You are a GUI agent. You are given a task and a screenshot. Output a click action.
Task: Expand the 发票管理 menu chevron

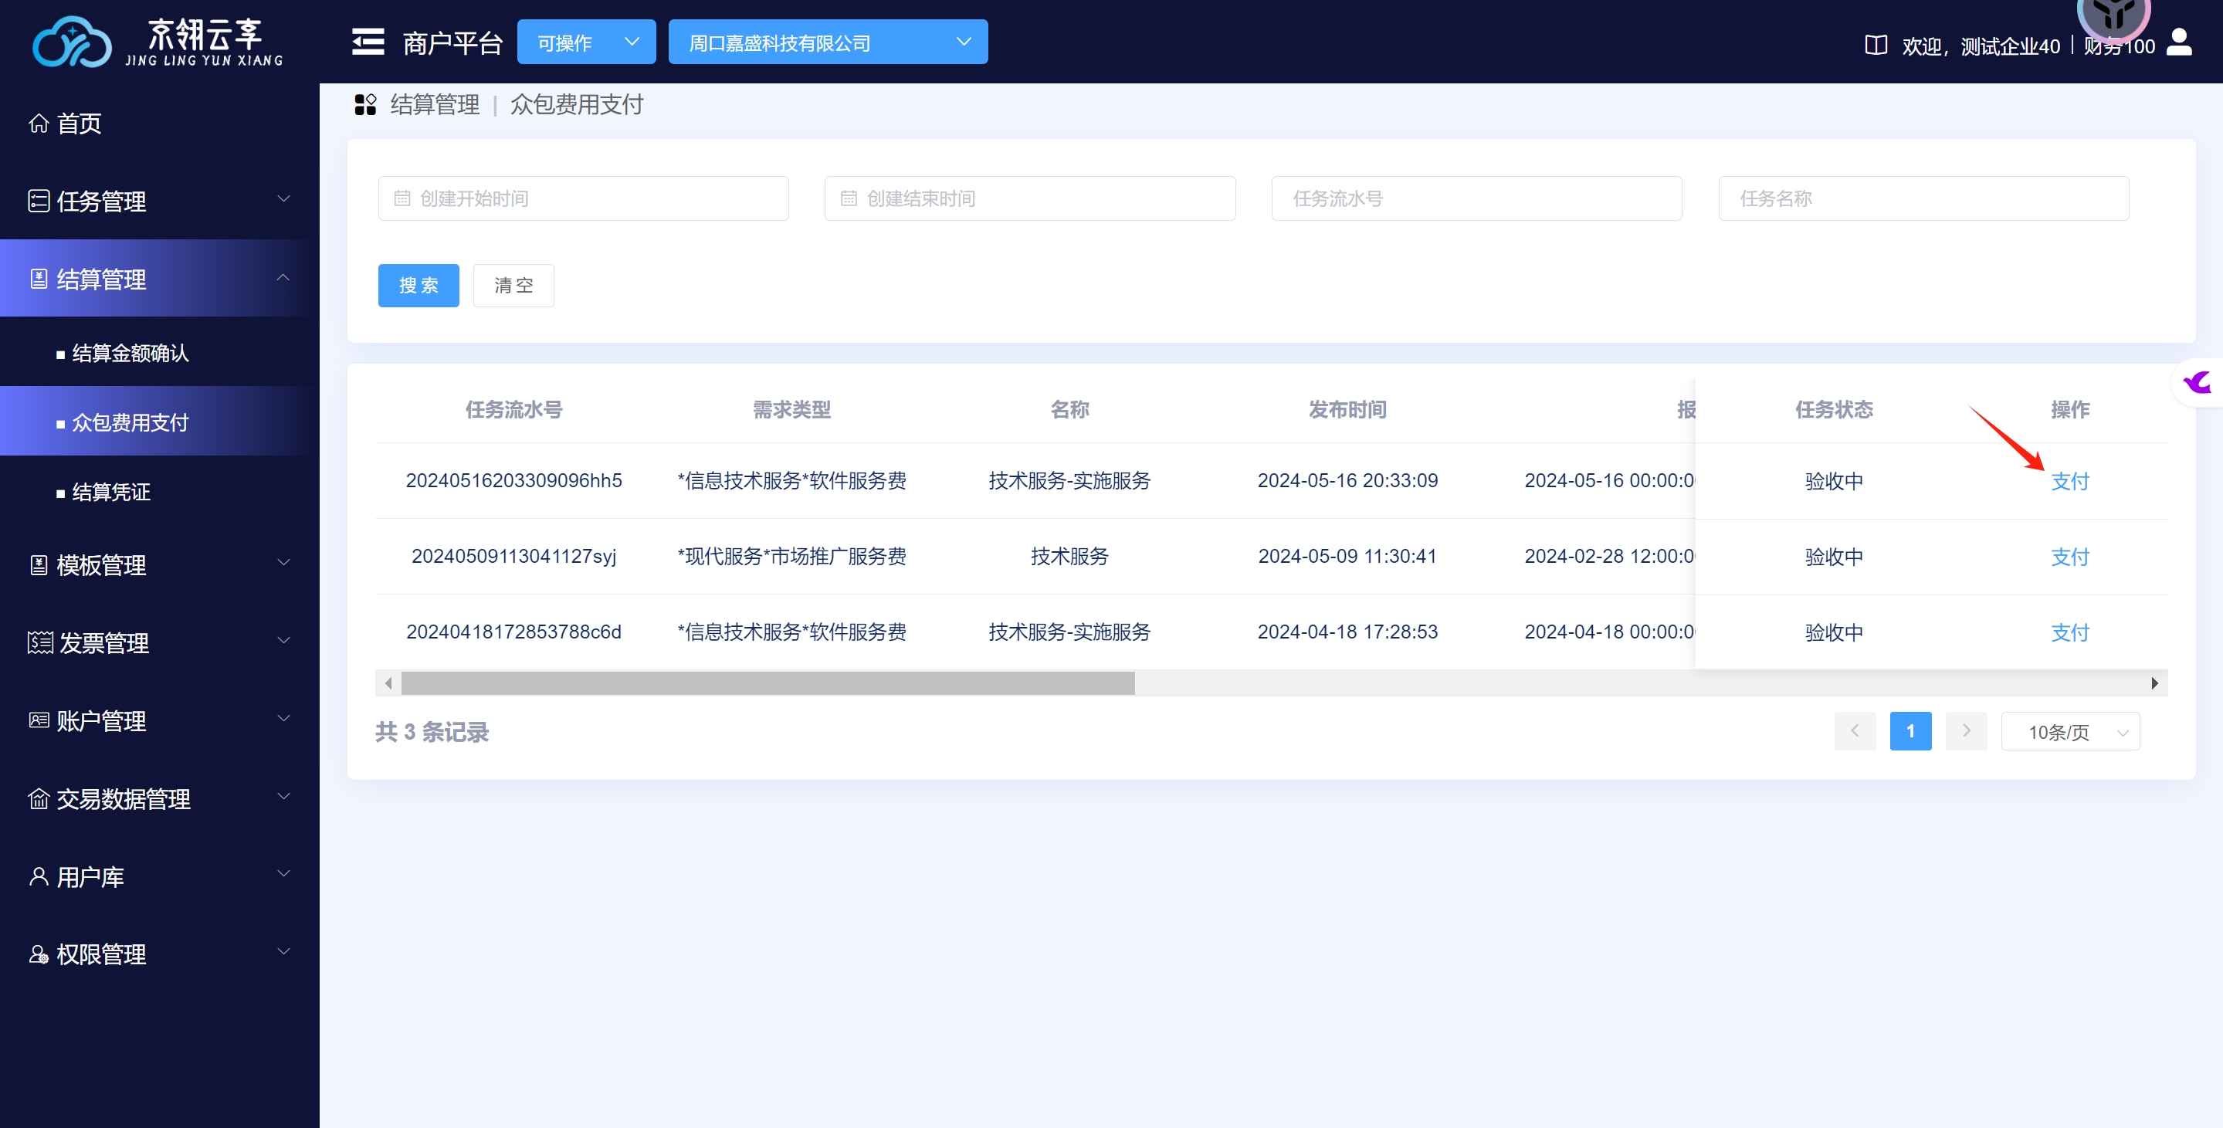[x=283, y=640]
